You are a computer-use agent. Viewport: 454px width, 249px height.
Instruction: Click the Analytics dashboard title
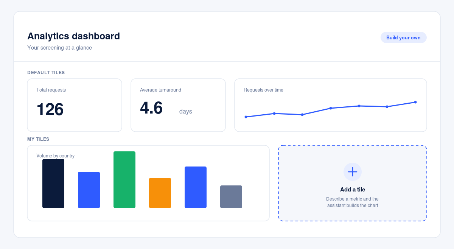click(73, 36)
